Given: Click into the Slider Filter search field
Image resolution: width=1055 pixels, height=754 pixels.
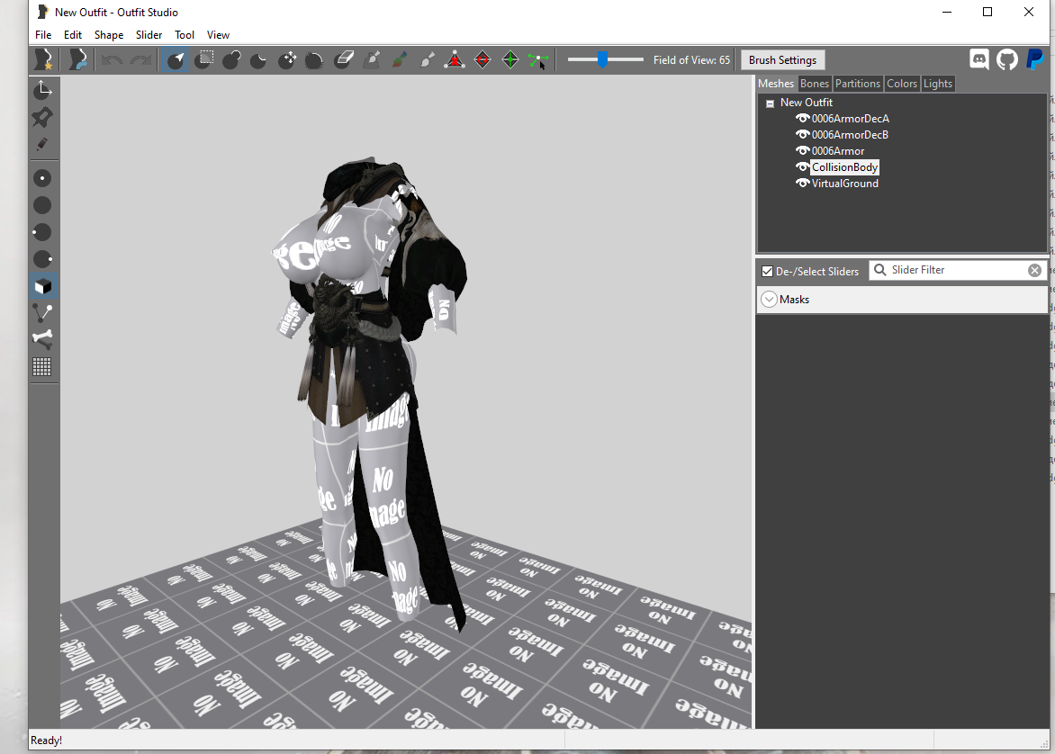Looking at the screenshot, I should point(956,270).
